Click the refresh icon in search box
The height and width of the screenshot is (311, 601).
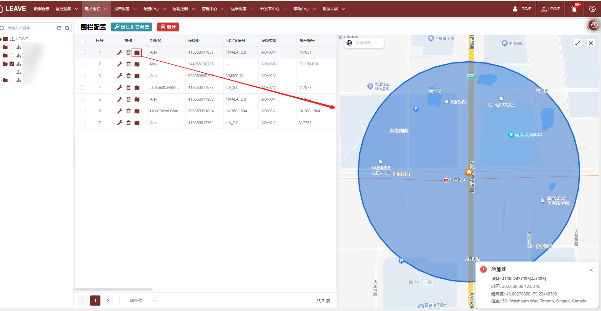point(59,28)
